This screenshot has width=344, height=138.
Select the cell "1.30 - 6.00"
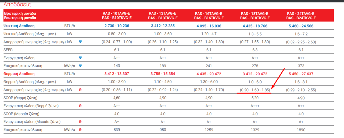coord(209,82)
